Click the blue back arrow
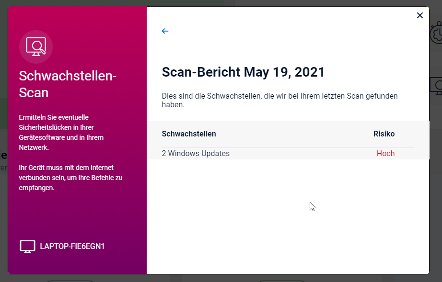This screenshot has width=442, height=282. click(165, 31)
